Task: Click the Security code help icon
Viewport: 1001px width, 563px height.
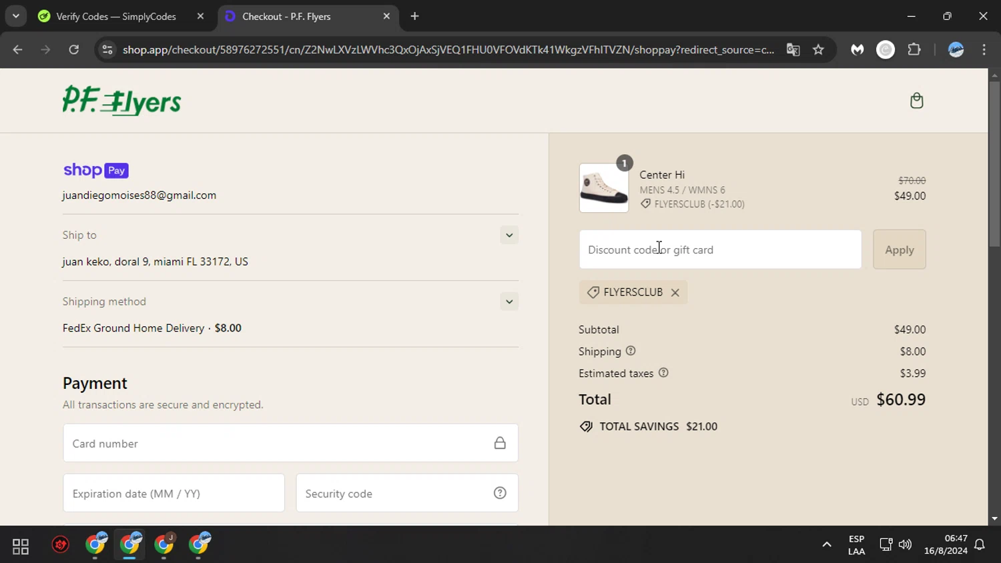Action: click(500, 493)
